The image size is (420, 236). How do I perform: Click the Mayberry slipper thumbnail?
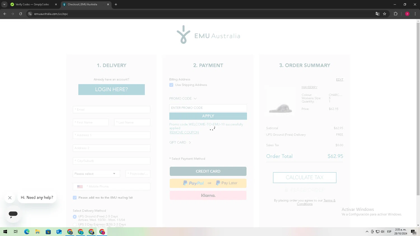(280, 101)
